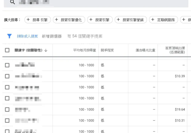191x133 pixels.
Task: Sort by 首頁頂端出價 (低價範圍) header
Action: point(175,50)
